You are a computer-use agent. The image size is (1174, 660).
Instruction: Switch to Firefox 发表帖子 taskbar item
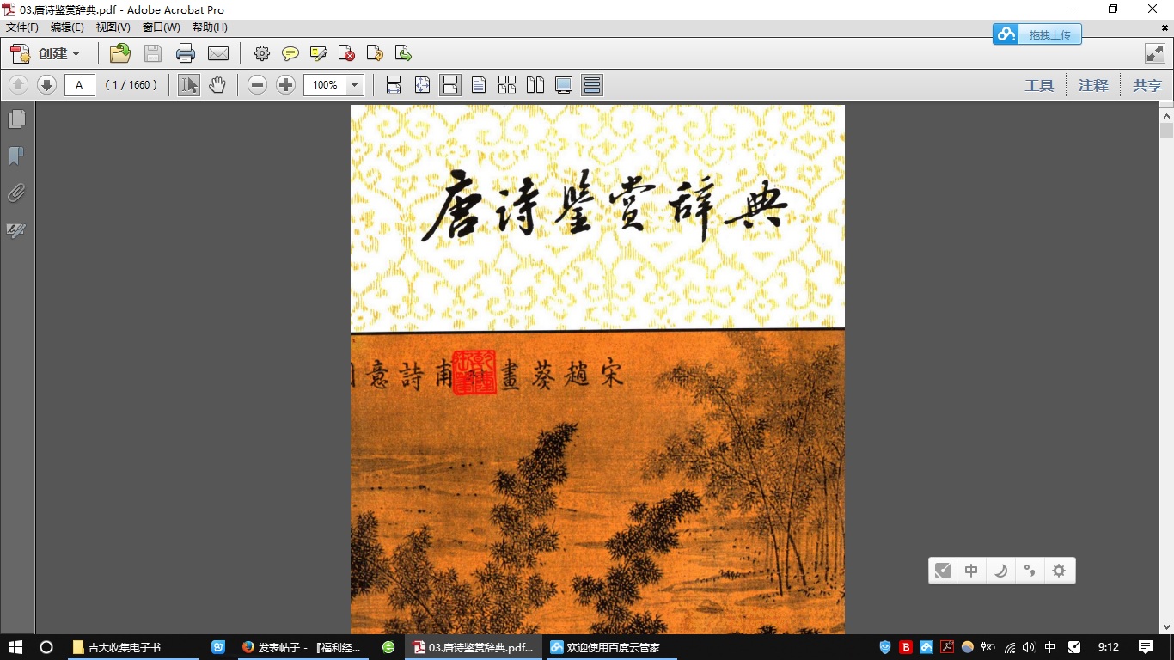[304, 647]
